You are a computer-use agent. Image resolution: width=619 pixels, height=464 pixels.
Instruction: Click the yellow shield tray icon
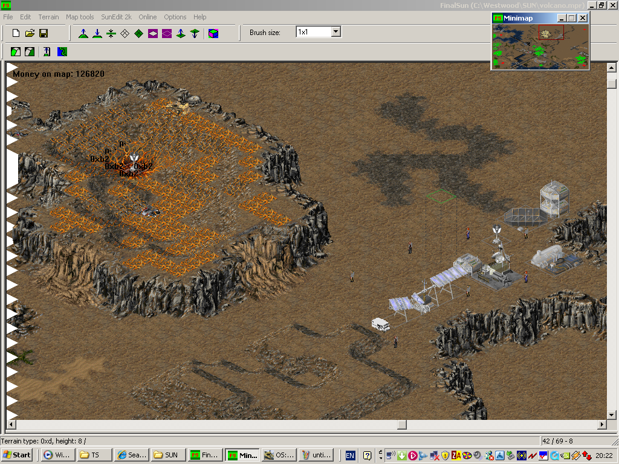coord(446,456)
